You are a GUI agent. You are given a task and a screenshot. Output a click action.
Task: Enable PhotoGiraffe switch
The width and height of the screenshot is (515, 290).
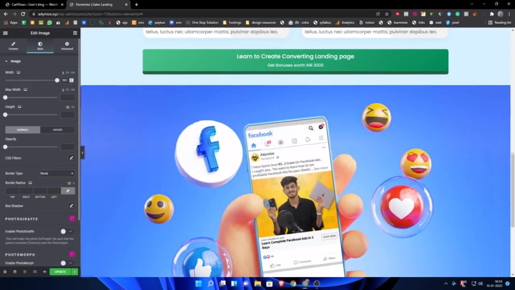67,231
